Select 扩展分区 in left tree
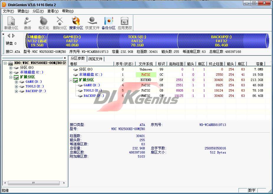This screenshot has height=194, width=273. click(27, 77)
